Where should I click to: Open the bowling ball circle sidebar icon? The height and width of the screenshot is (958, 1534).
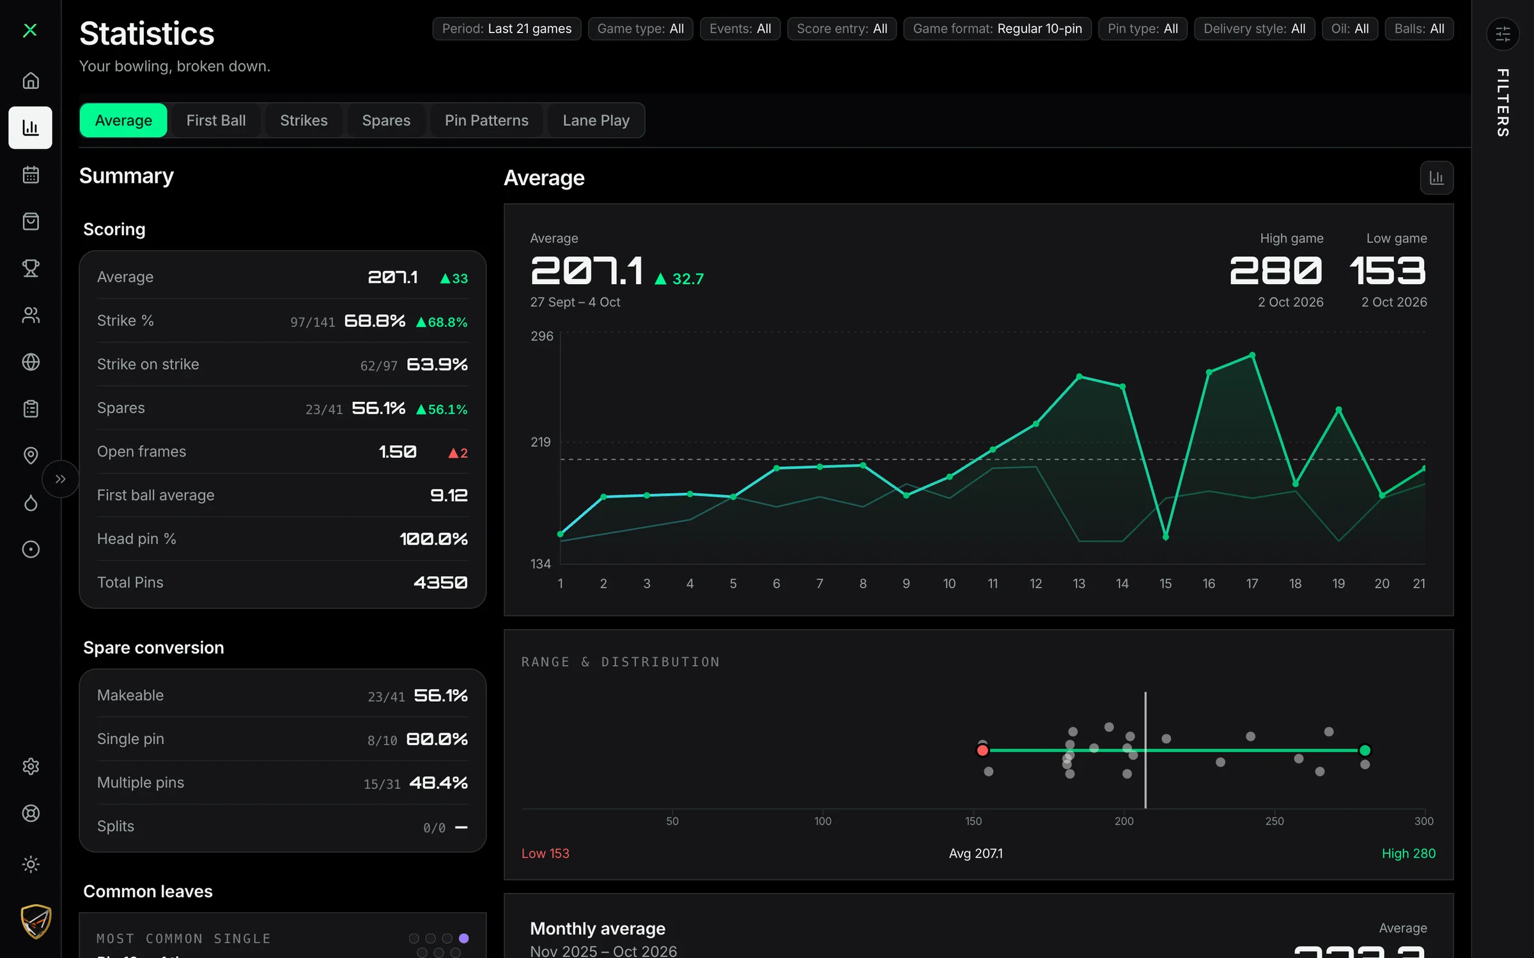tap(31, 549)
